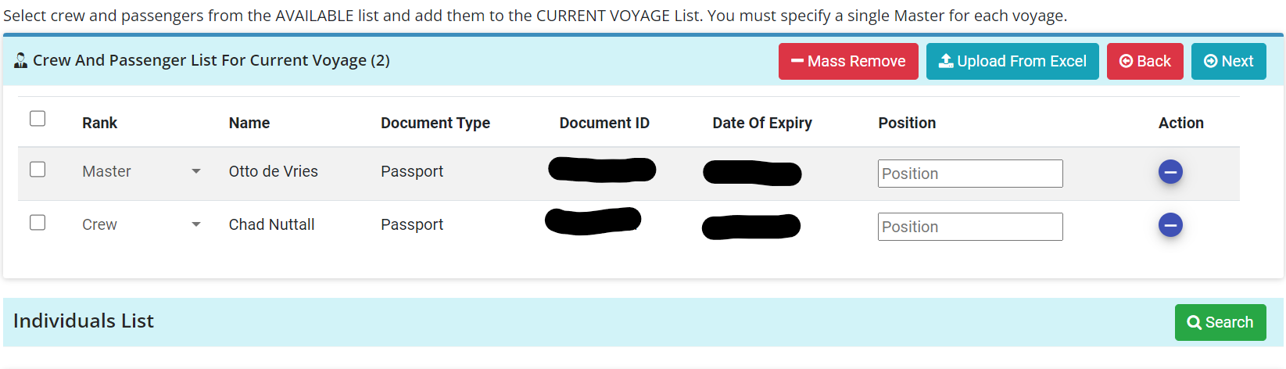This screenshot has width=1286, height=369.
Task: Search the Individuals List
Action: 1220,322
